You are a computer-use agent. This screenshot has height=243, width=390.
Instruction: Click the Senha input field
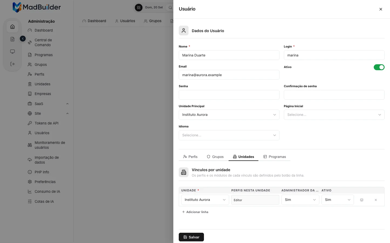[229, 95]
